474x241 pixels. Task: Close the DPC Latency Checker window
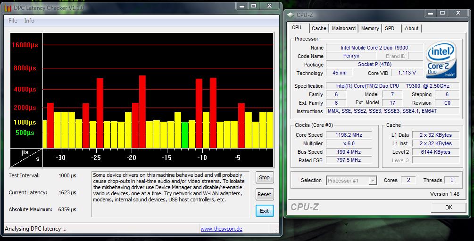pos(270,6)
